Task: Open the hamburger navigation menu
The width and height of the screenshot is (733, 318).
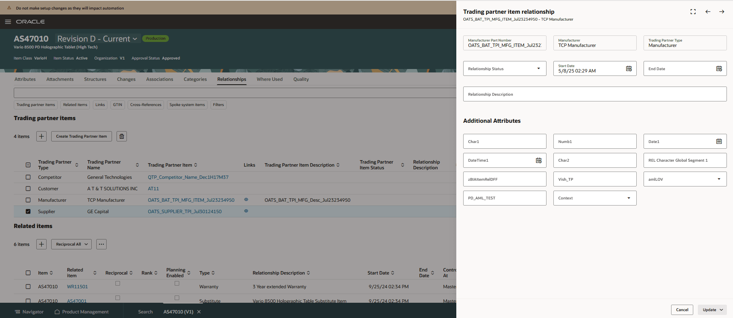Action: (x=8, y=22)
